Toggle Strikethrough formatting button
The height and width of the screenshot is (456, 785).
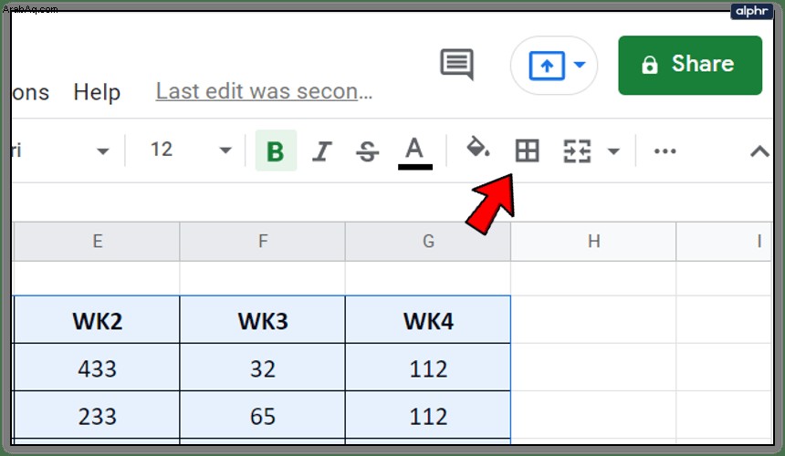(368, 151)
